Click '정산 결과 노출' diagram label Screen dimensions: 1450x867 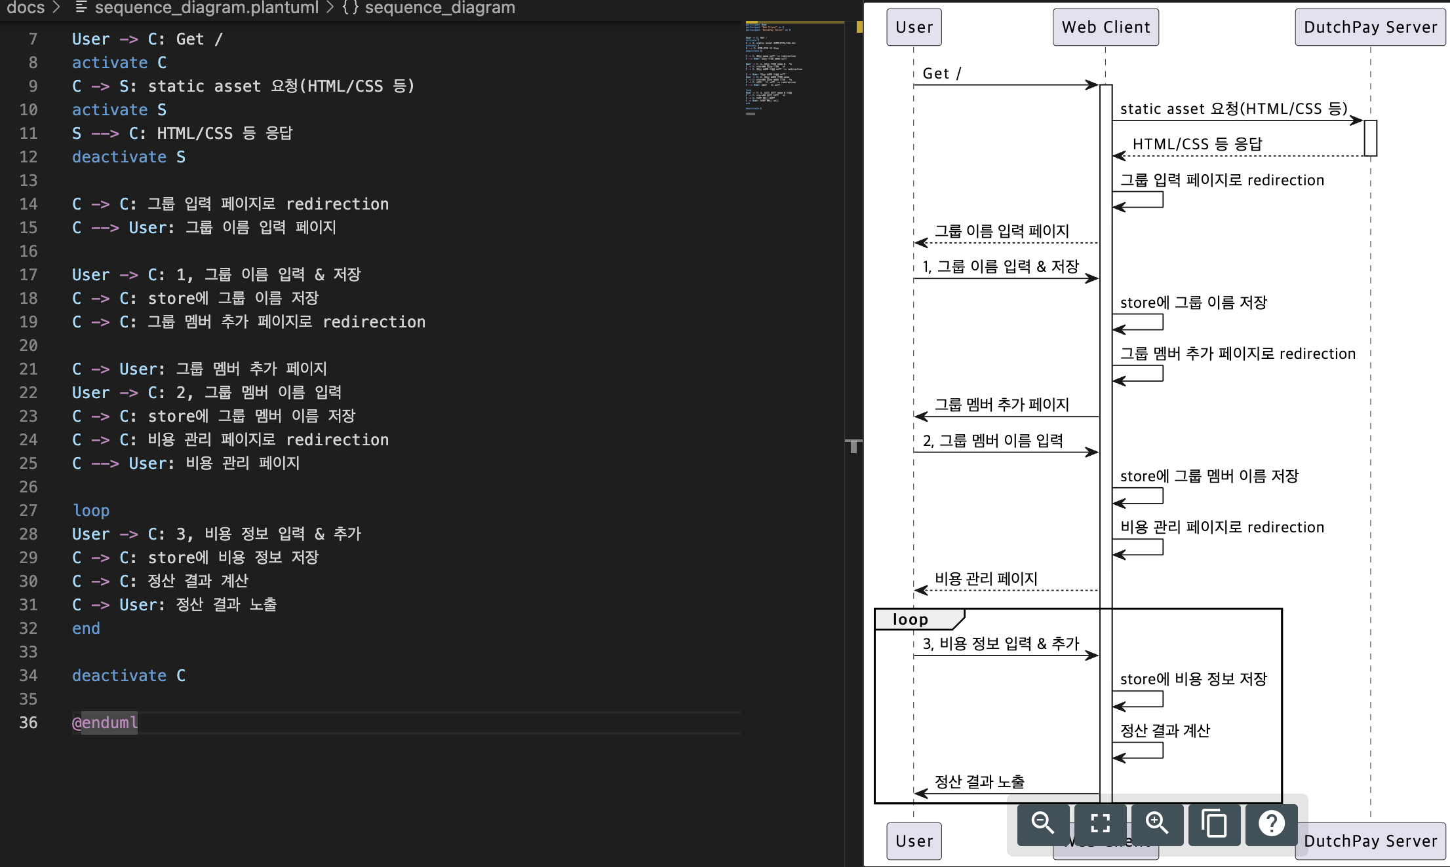979,782
